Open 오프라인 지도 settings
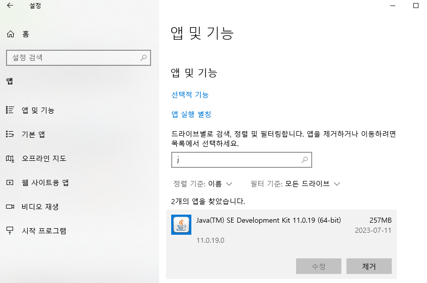This screenshot has width=427, height=283. click(x=44, y=158)
